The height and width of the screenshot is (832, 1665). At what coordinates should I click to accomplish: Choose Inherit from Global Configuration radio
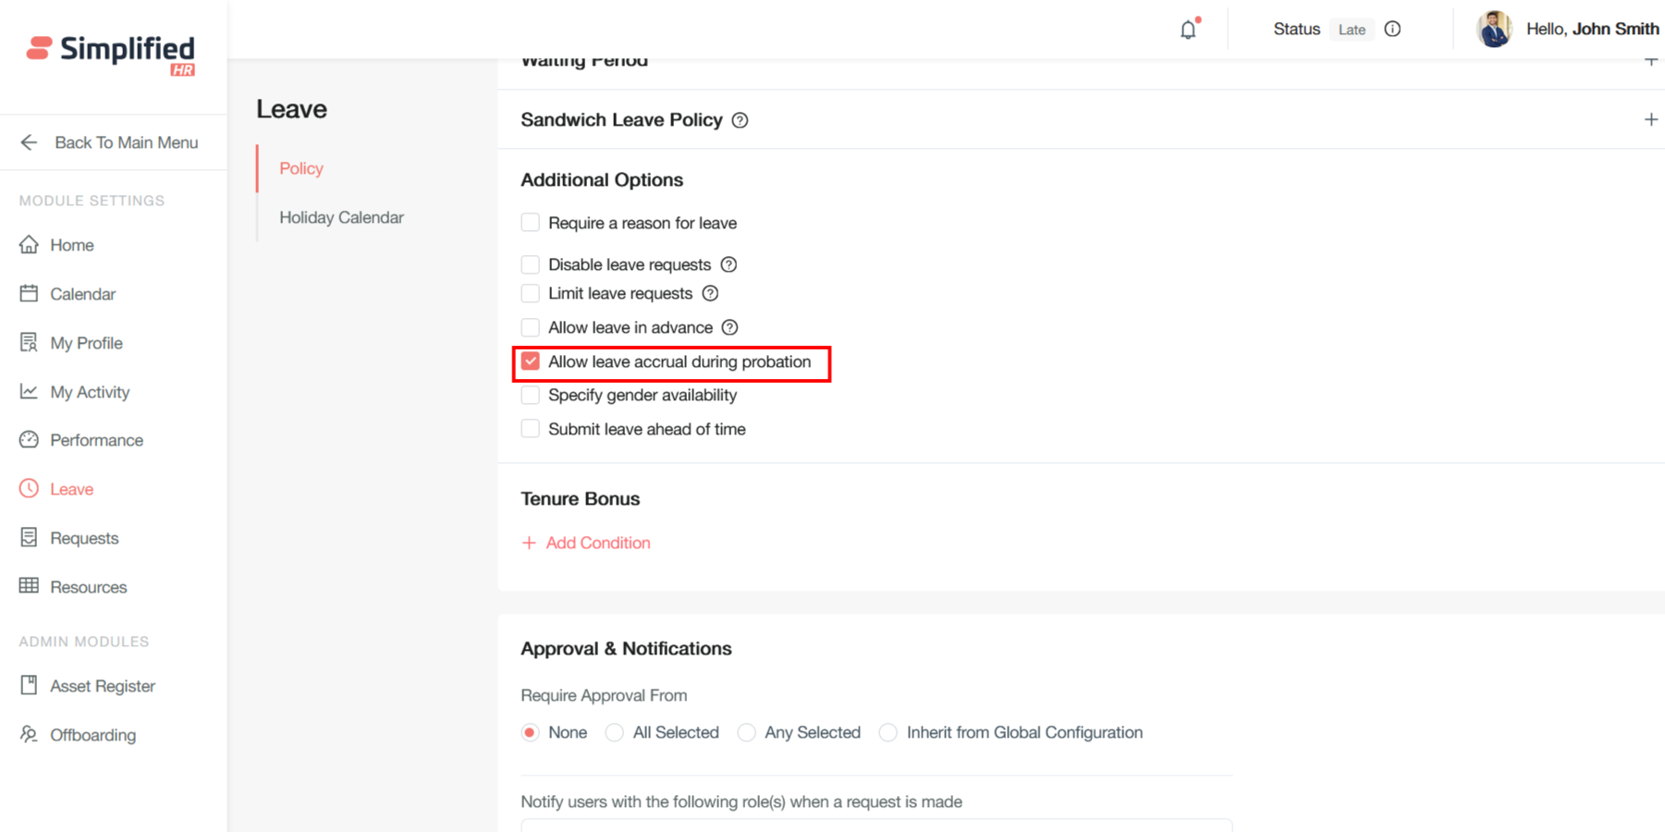point(888,733)
